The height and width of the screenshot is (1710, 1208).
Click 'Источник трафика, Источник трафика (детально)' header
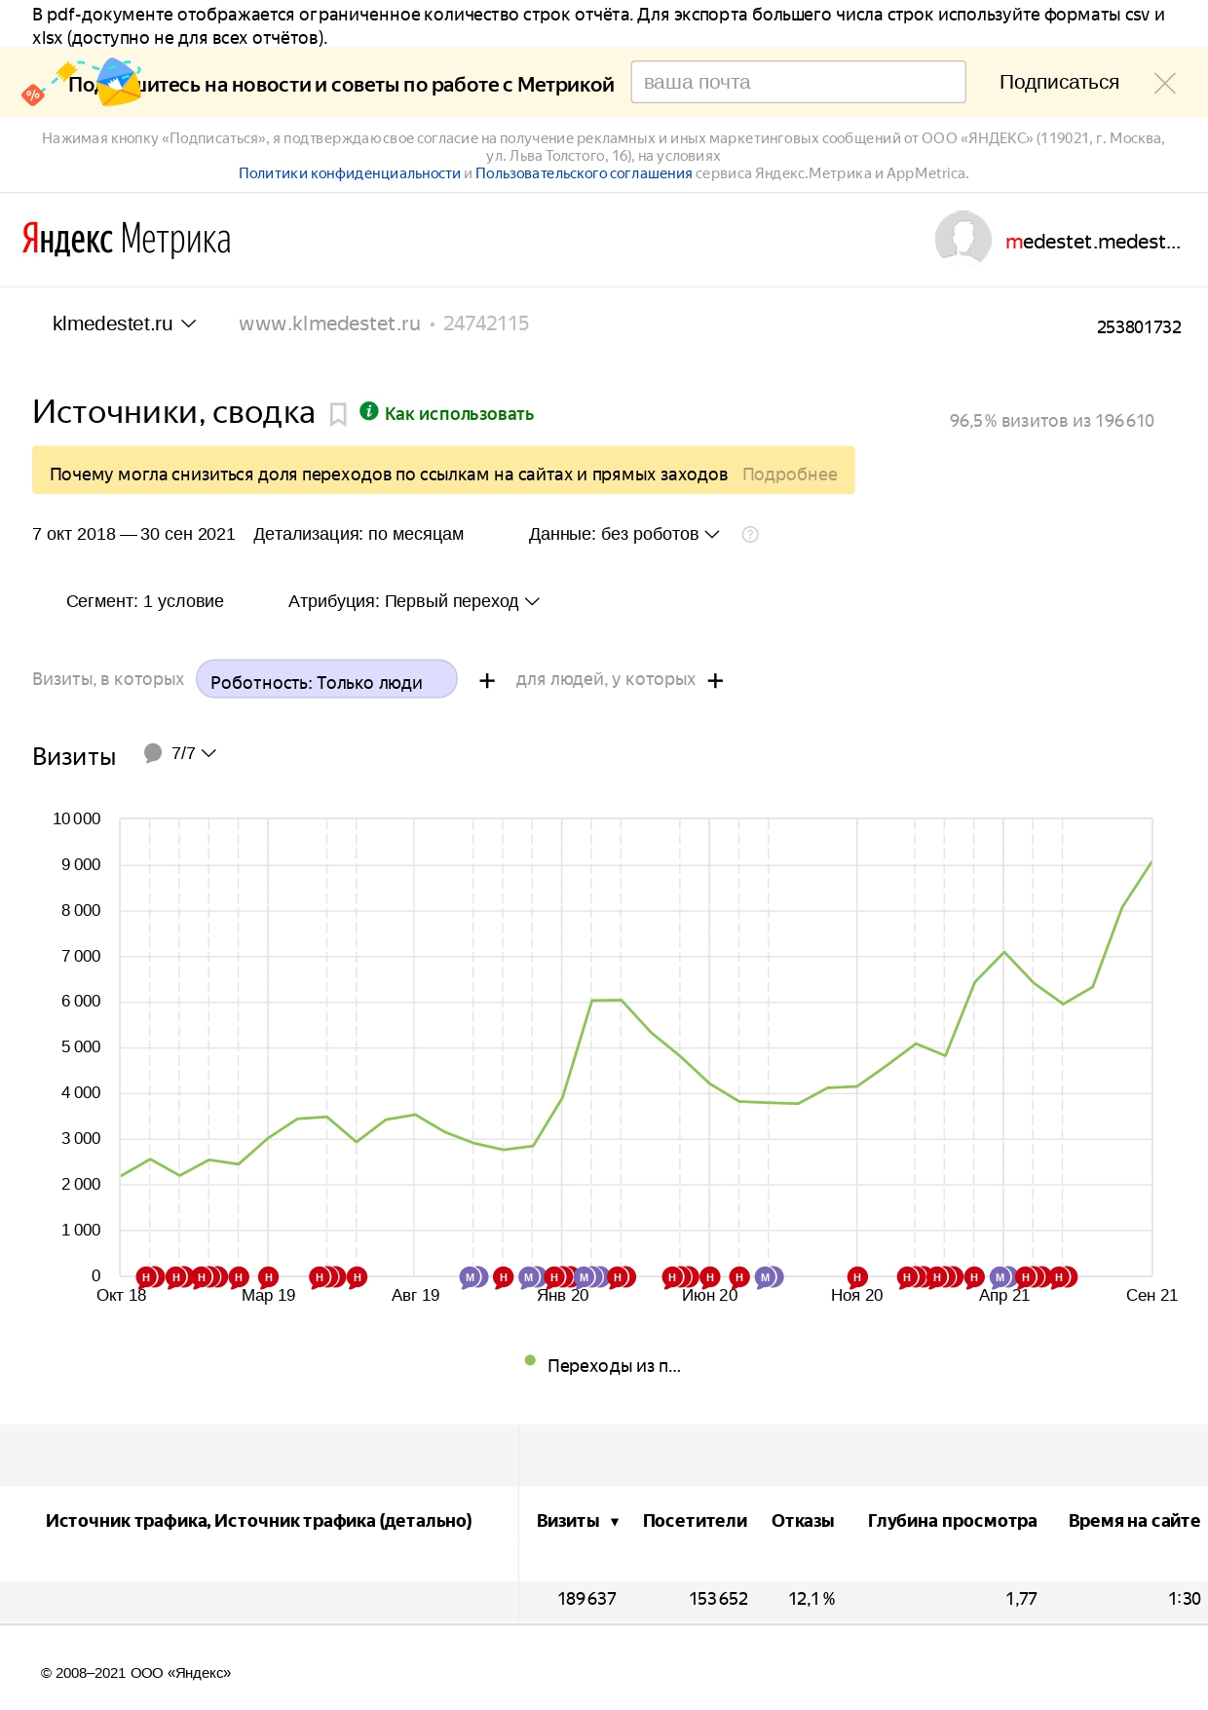click(x=258, y=1521)
